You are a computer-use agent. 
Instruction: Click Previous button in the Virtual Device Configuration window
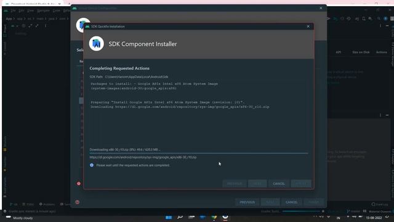point(247,202)
